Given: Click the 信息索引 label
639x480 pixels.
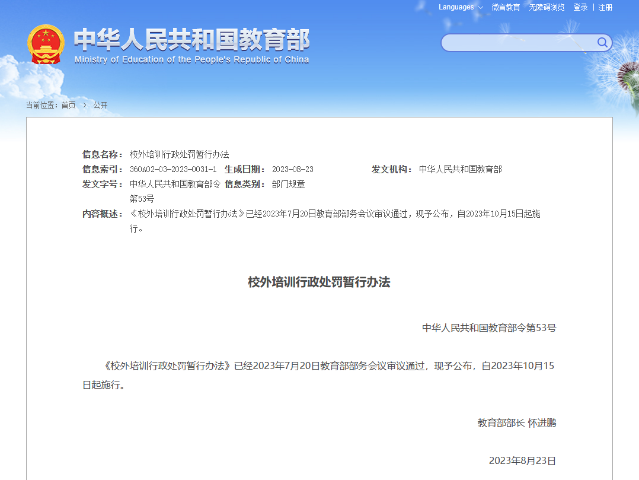Looking at the screenshot, I should coord(103,169).
